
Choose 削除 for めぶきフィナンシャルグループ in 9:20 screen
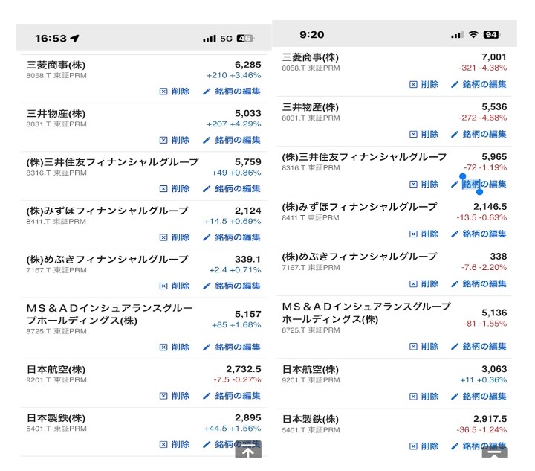pyautogui.click(x=429, y=283)
